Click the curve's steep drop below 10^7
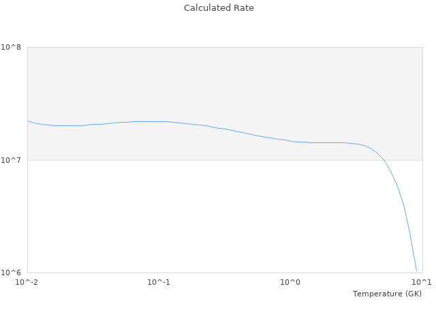 [x=404, y=205]
